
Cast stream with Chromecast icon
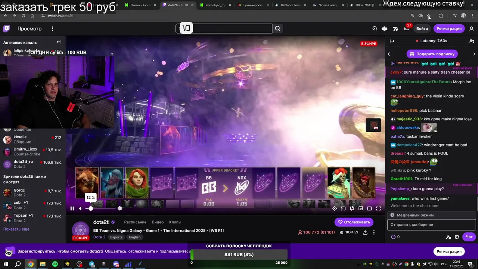(x=343, y=208)
